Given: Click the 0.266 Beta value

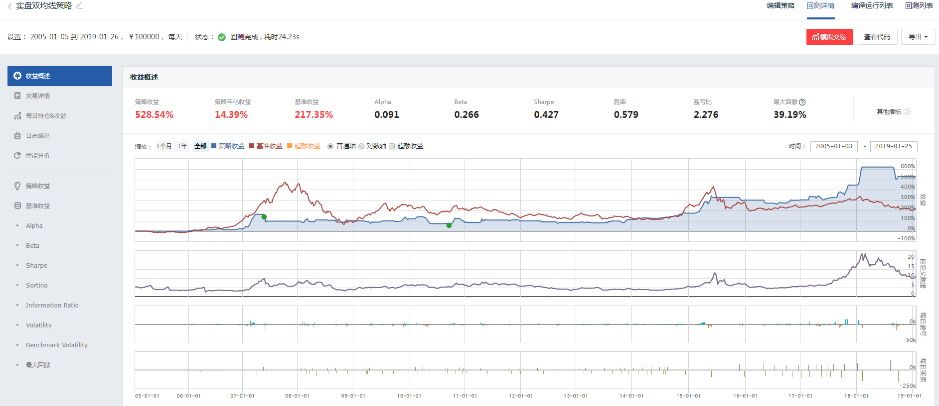Looking at the screenshot, I should tap(467, 114).
